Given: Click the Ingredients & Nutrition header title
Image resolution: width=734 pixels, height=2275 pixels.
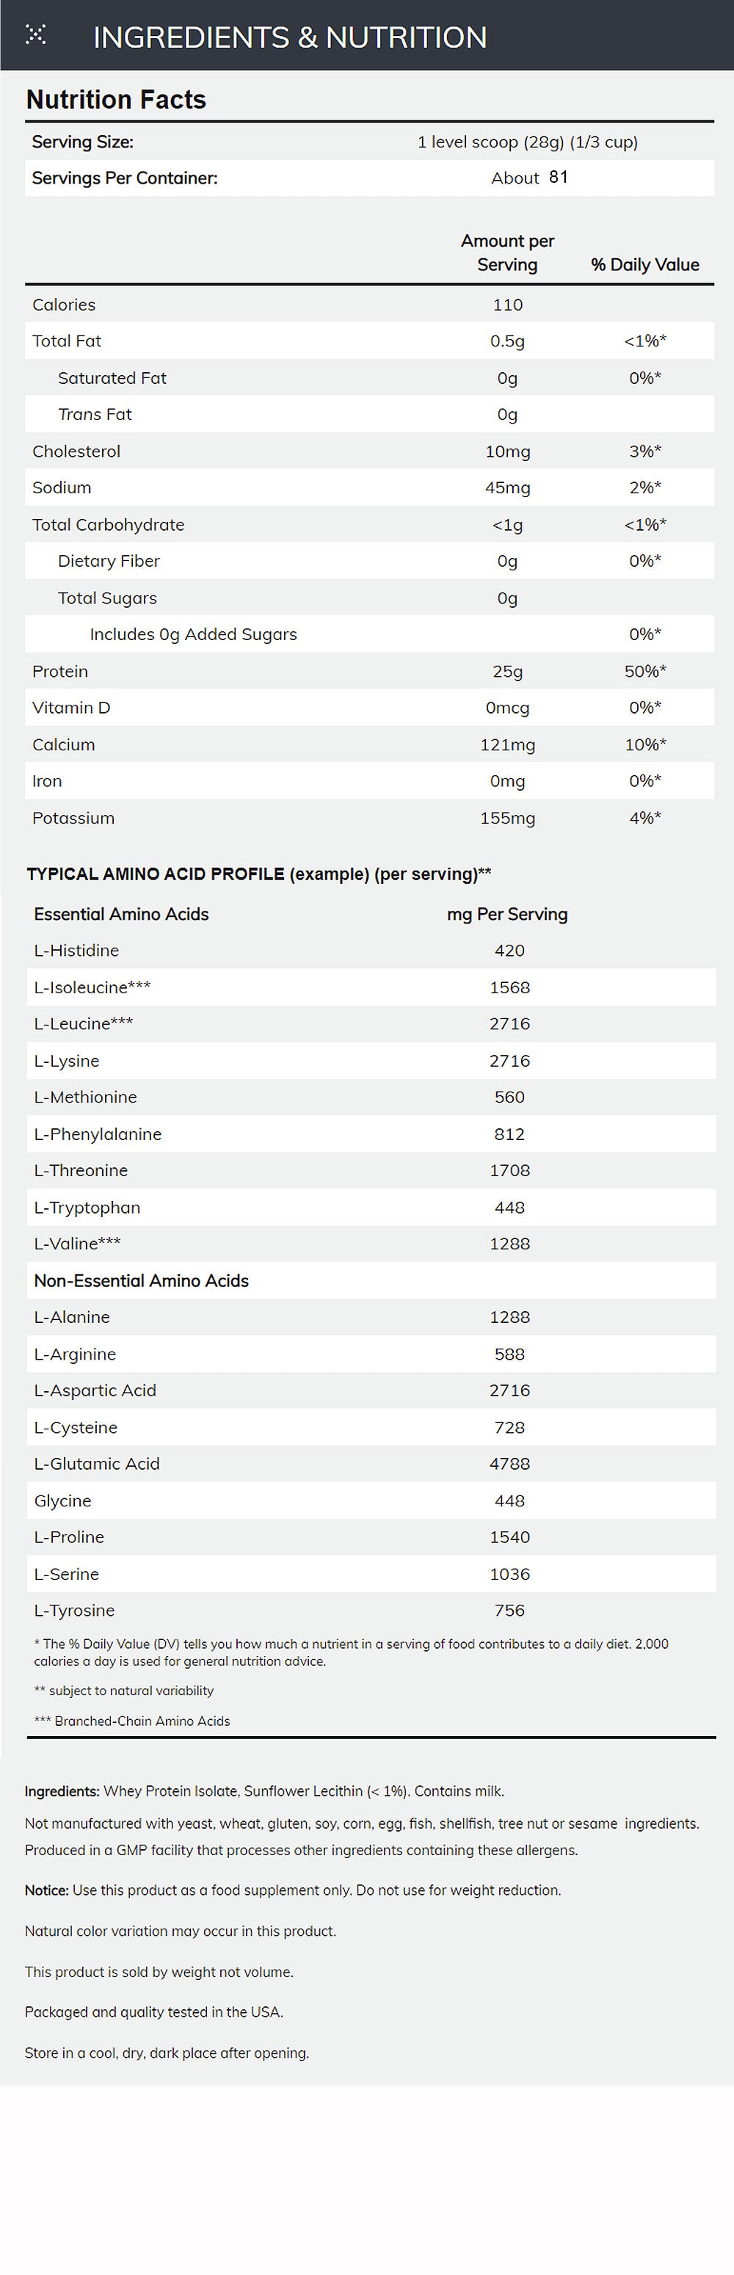Looking at the screenshot, I should [290, 37].
